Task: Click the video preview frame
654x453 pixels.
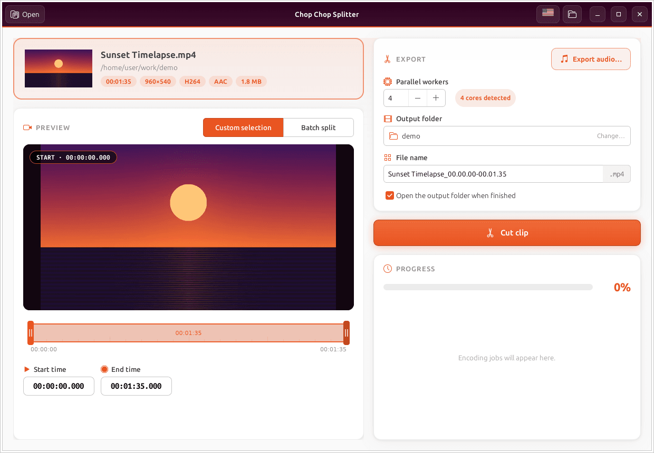Action: tap(188, 227)
